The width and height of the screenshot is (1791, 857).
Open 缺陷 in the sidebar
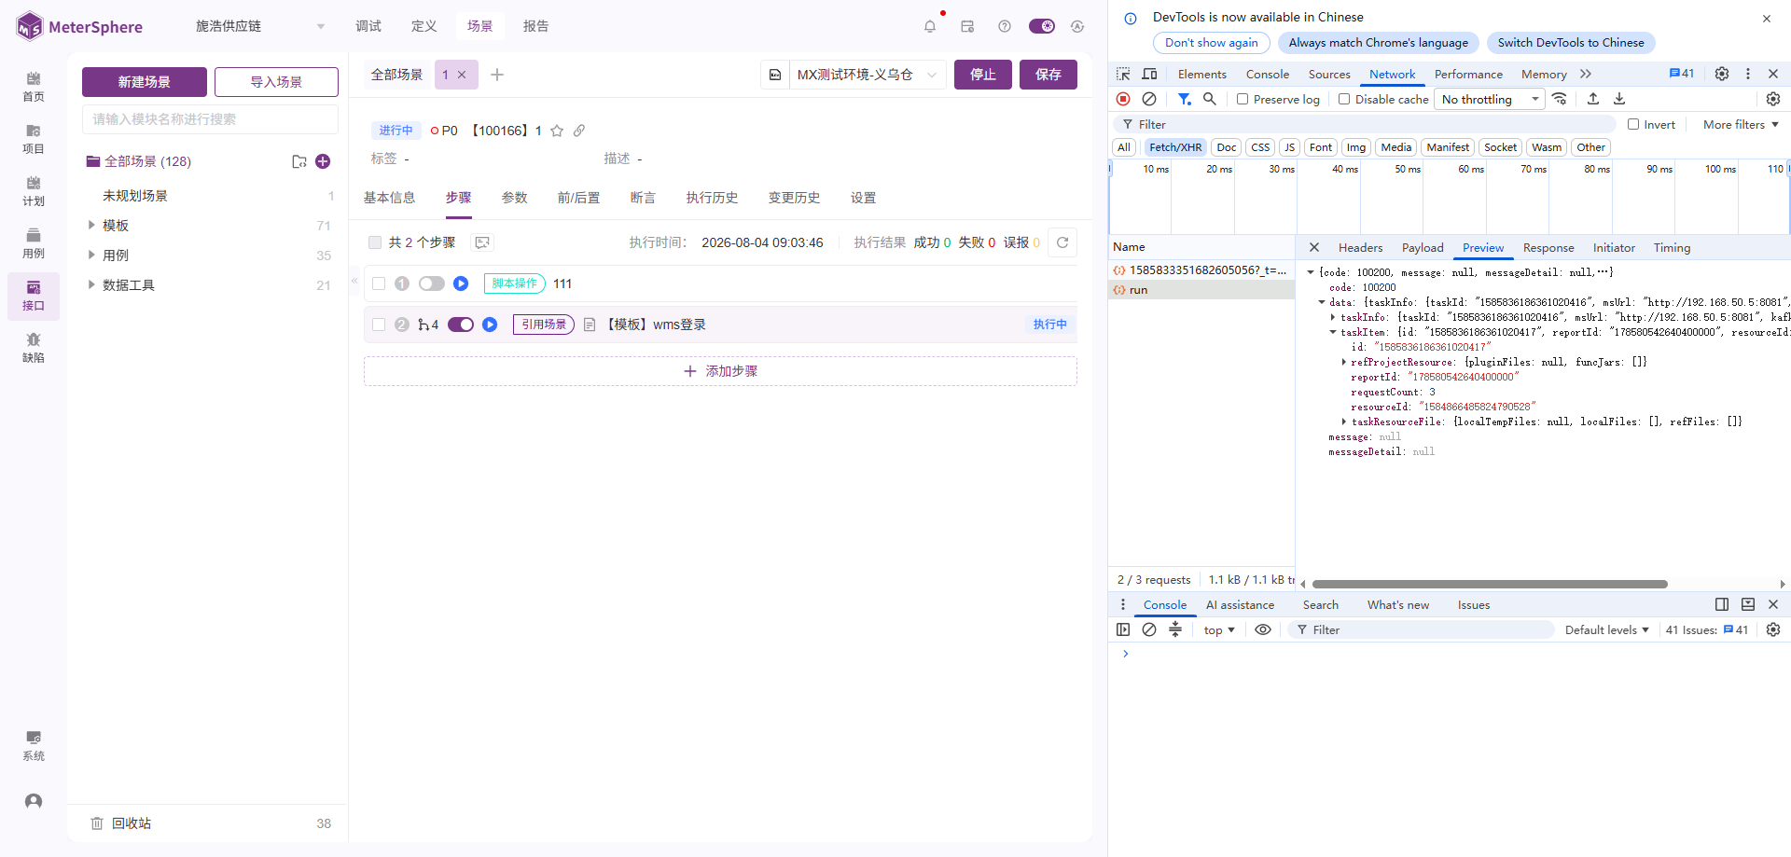[x=34, y=348]
